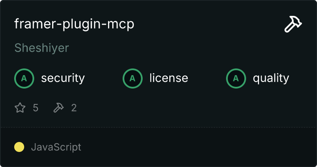Click the license grade A badge
This screenshot has width=317, height=167.
click(x=132, y=78)
